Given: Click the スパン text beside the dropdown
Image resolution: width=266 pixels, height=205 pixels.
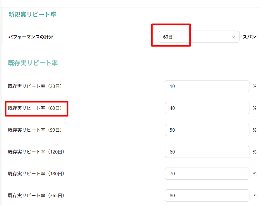Looking at the screenshot, I should pyautogui.click(x=249, y=37).
